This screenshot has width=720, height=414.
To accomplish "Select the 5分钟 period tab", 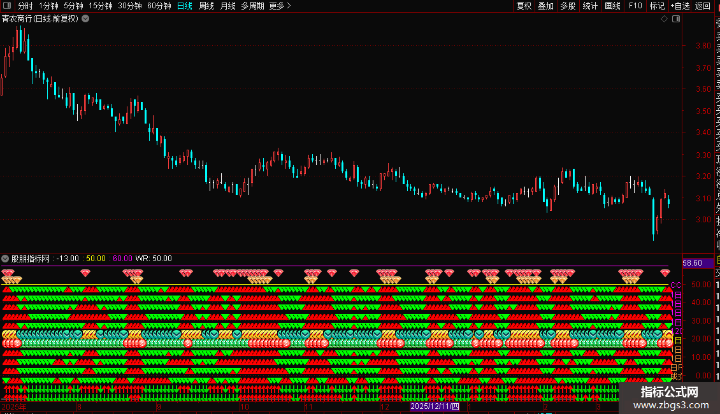I will click(x=73, y=6).
